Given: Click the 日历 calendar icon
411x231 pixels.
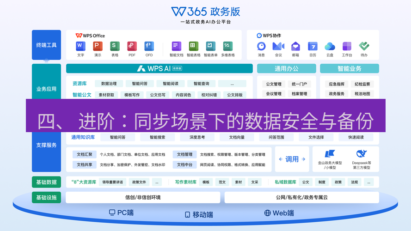Looking at the screenshot, I should [313, 46].
